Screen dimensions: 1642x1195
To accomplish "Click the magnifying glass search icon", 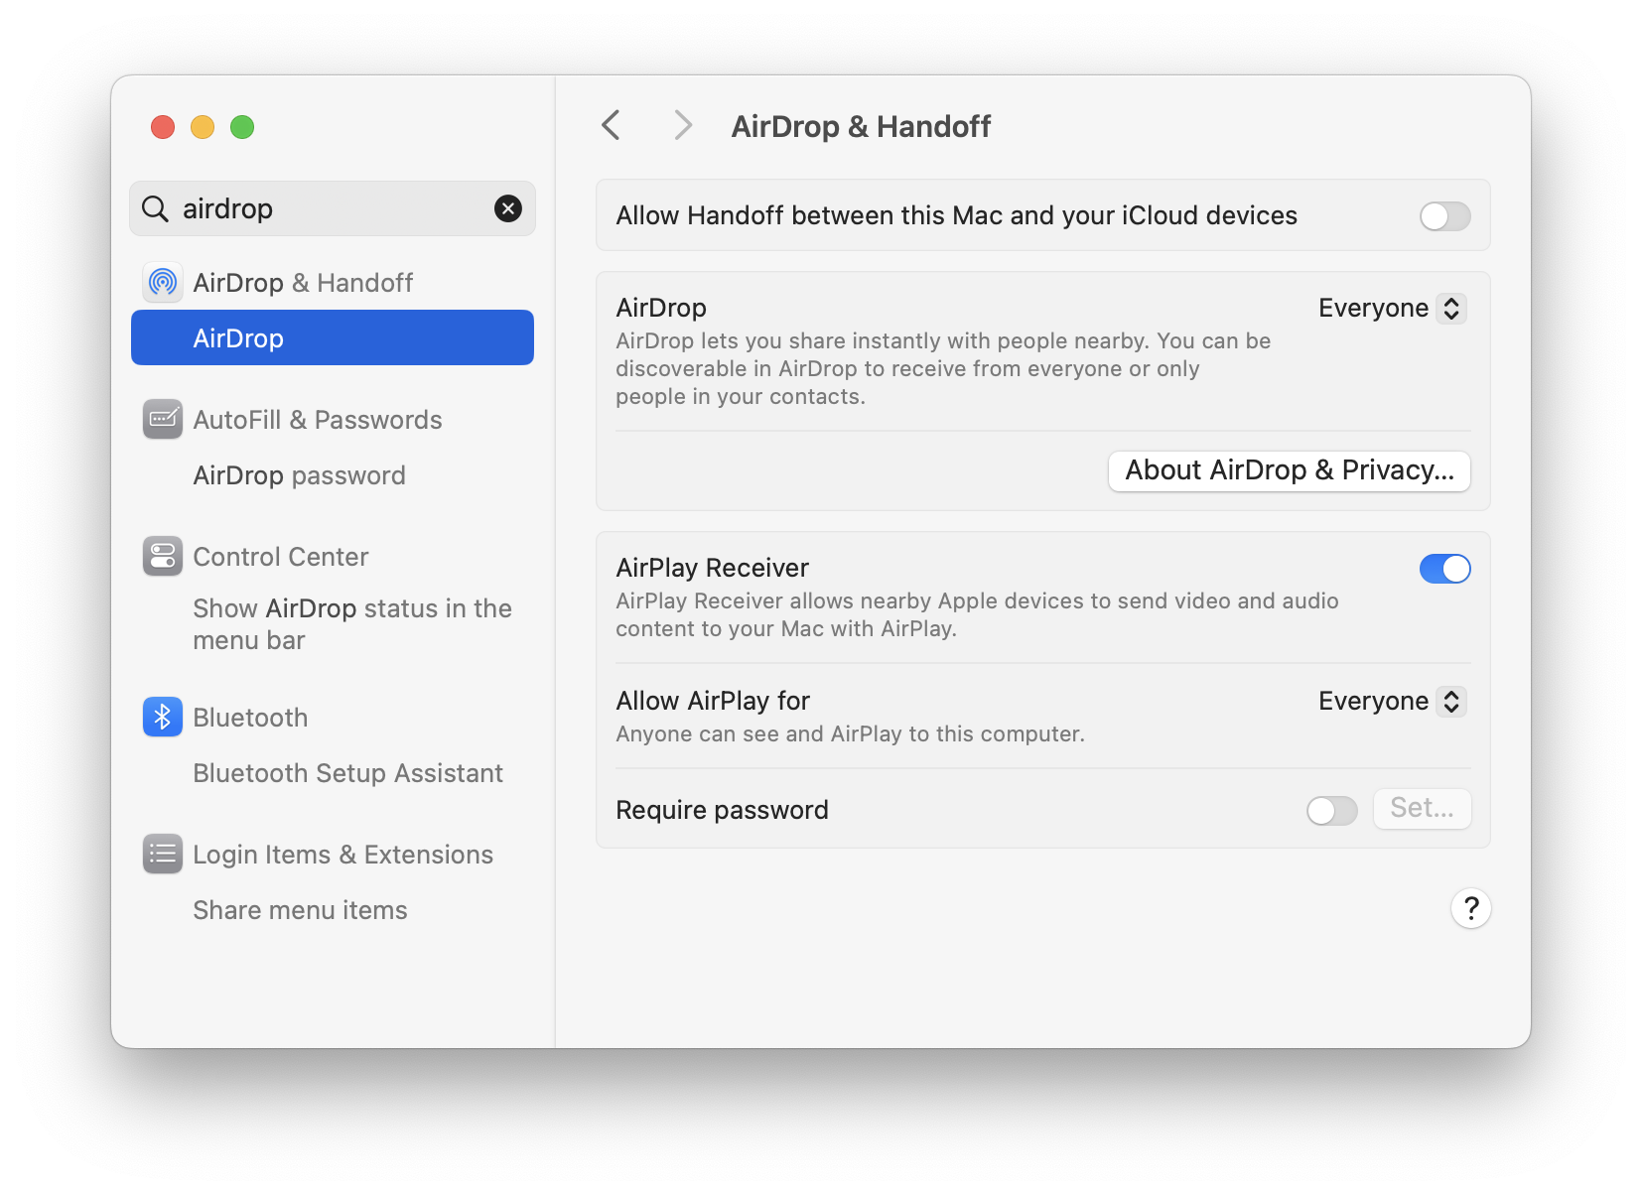I will [x=155, y=208].
